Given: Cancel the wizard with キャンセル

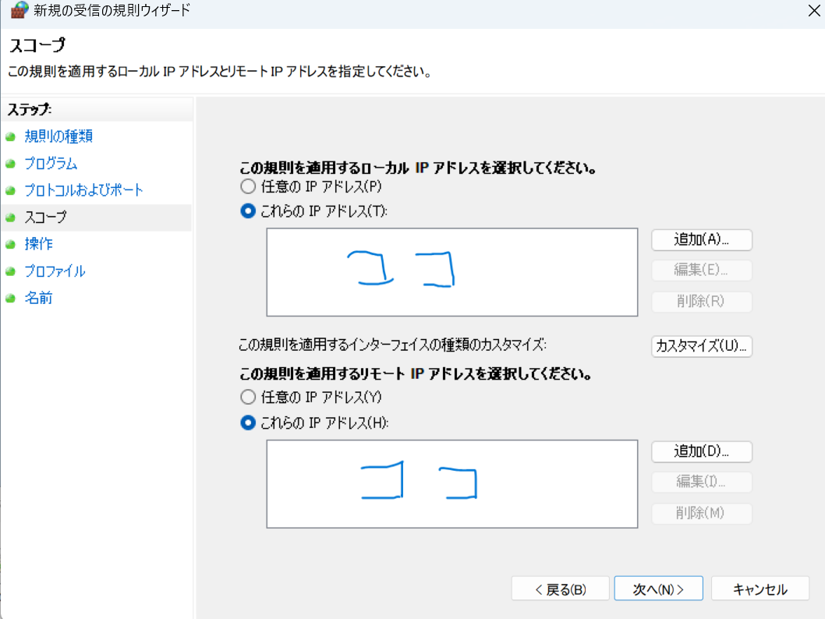Looking at the screenshot, I should 759,589.
